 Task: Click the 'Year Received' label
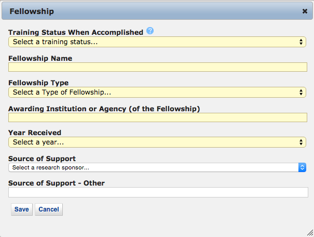click(35, 133)
